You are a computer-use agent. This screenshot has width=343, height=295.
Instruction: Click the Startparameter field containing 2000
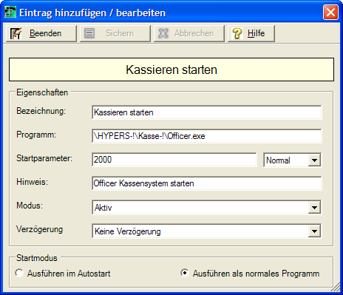[174, 160]
